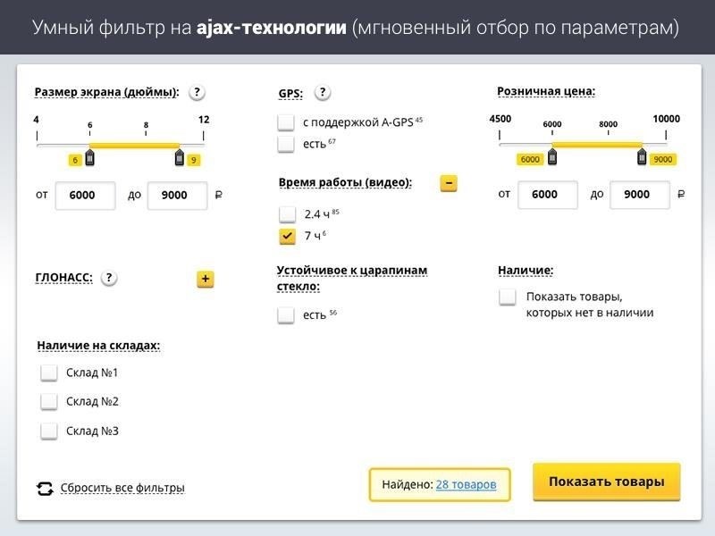Click Устойчивое к царапинам стекло heading
The width and height of the screenshot is (715, 536).
[352, 279]
